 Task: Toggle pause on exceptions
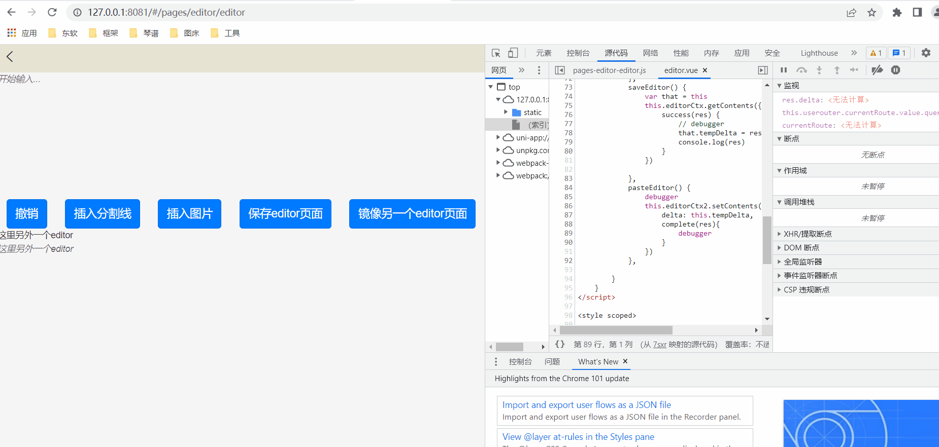tap(895, 70)
